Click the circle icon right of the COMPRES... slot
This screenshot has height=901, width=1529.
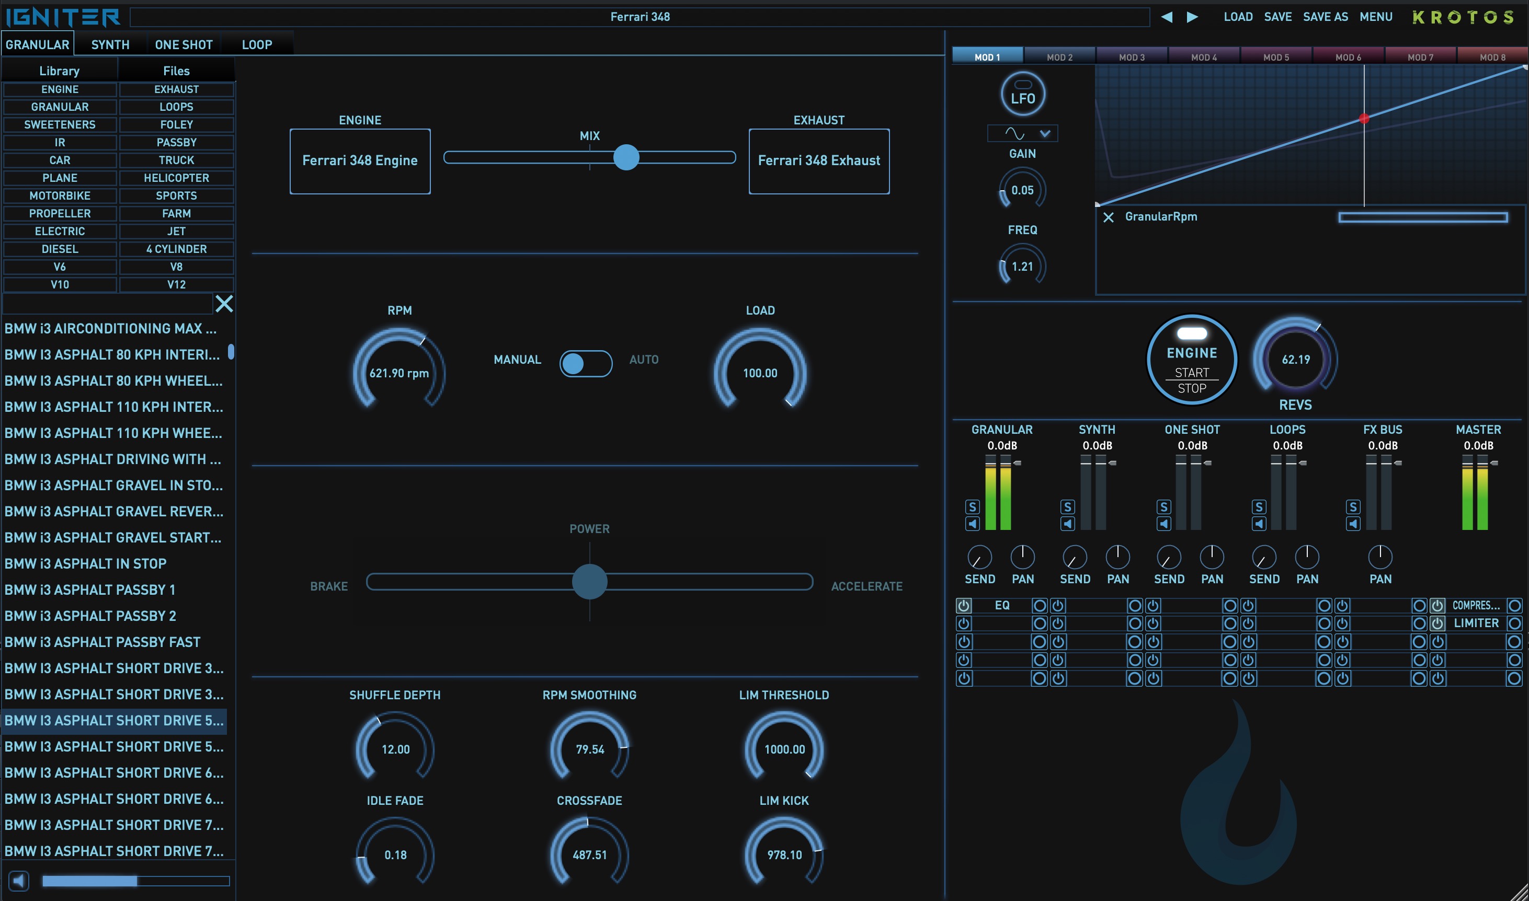pos(1514,605)
